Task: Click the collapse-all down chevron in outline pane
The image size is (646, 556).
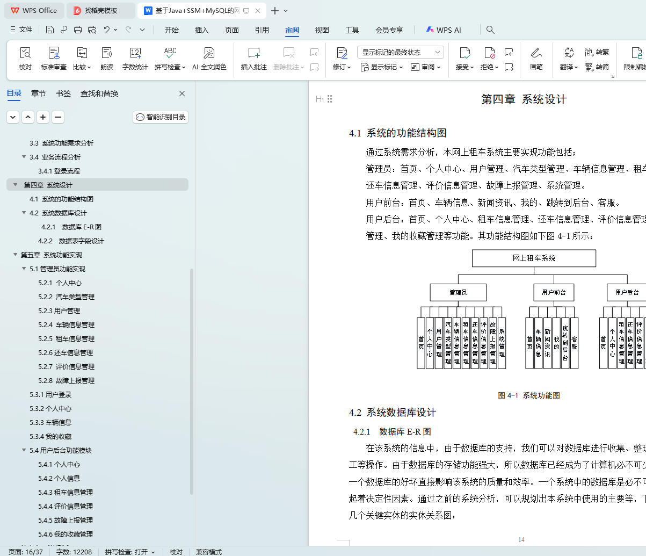Action: pyautogui.click(x=13, y=117)
